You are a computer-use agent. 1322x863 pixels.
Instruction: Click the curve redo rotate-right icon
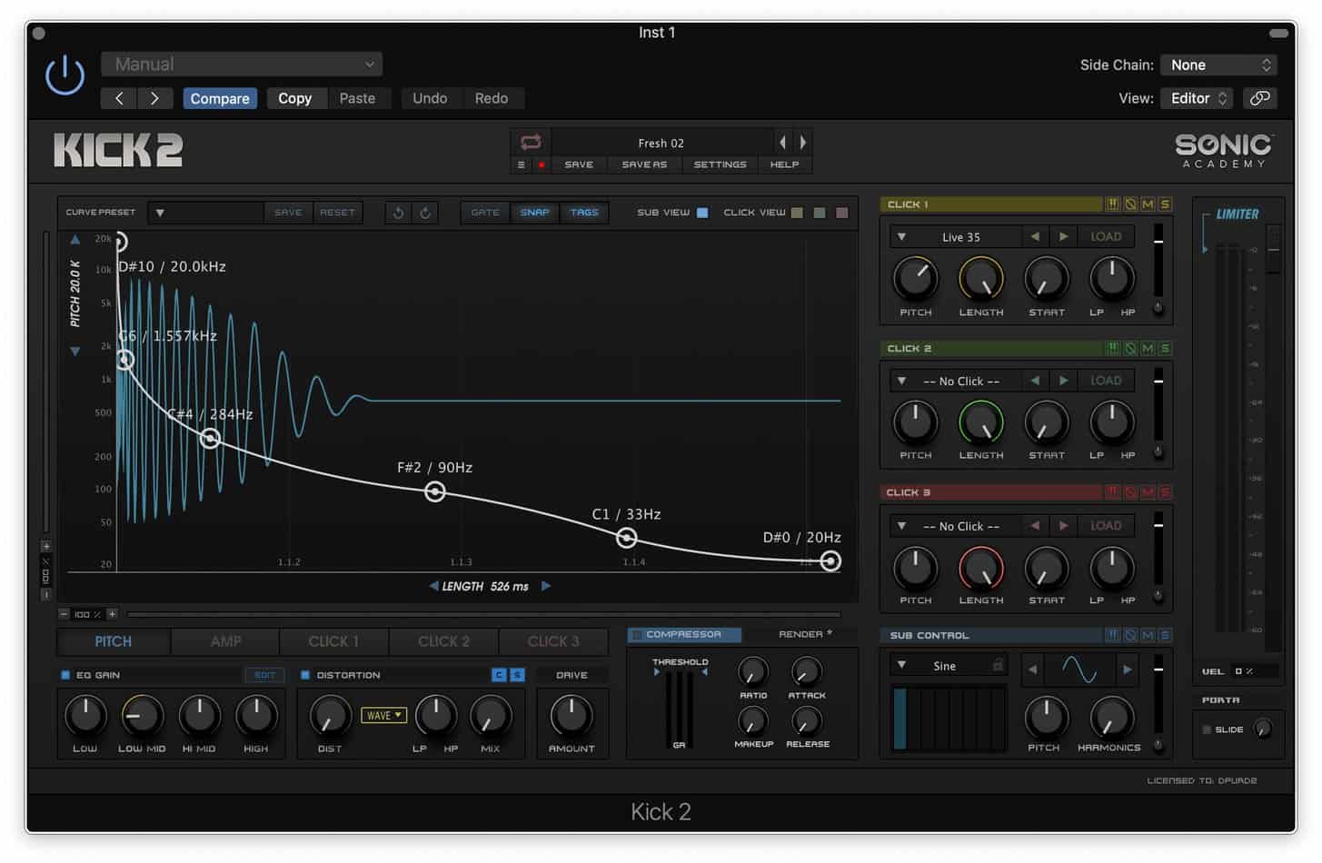425,213
